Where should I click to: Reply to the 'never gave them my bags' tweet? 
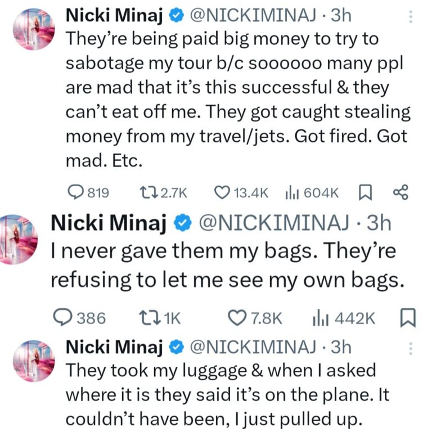61,318
